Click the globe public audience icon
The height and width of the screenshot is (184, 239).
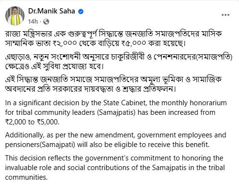click(x=46, y=22)
